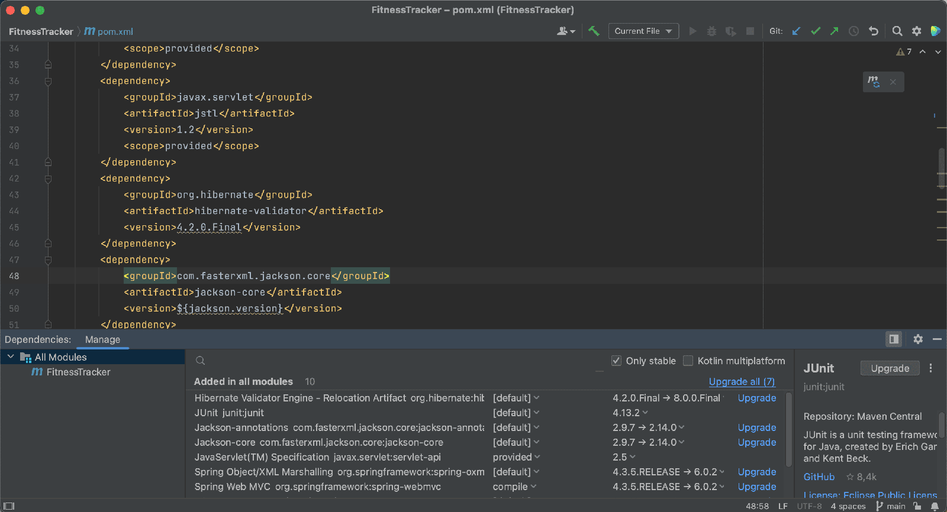947x512 pixels.
Task: Collapse the dependency fold at line 42
Action: (48, 179)
